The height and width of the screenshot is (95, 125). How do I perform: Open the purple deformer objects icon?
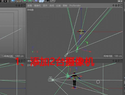pyautogui.click(x=36, y=1)
